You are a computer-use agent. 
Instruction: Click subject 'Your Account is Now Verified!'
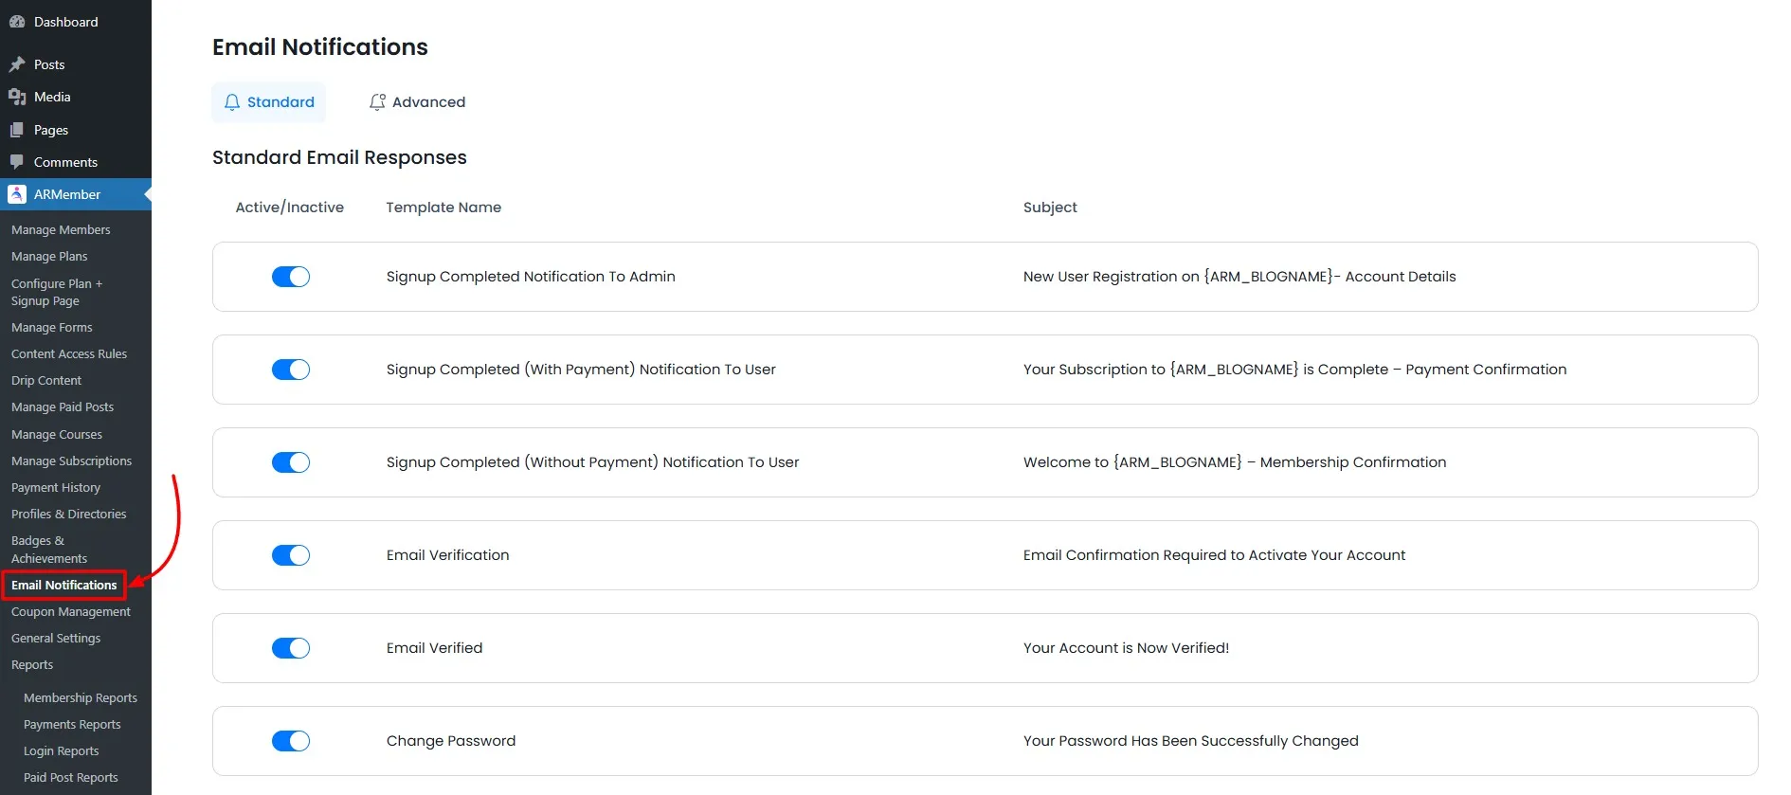[x=1127, y=648]
